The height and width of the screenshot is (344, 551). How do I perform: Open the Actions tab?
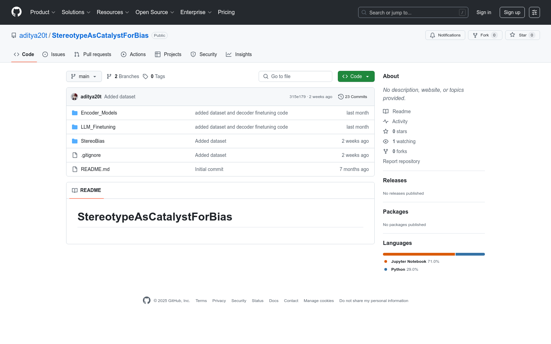click(133, 54)
